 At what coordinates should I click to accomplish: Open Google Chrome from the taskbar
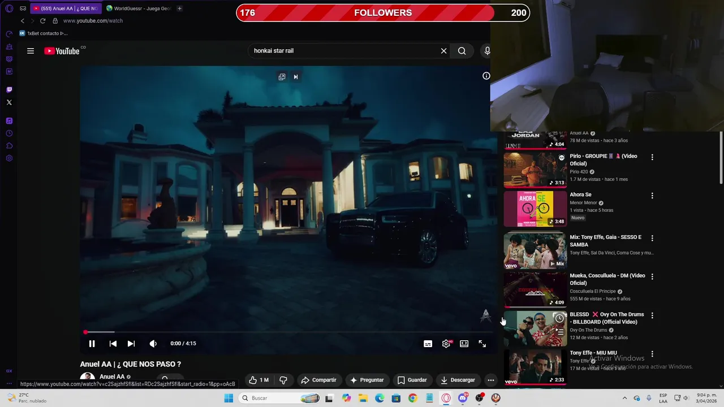tap(412, 398)
